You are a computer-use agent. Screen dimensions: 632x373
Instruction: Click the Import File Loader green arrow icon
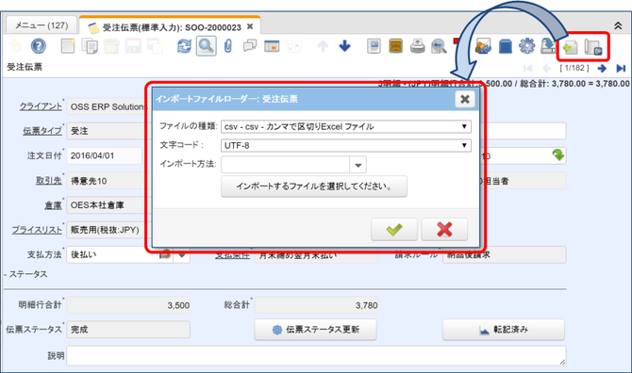tap(571, 47)
